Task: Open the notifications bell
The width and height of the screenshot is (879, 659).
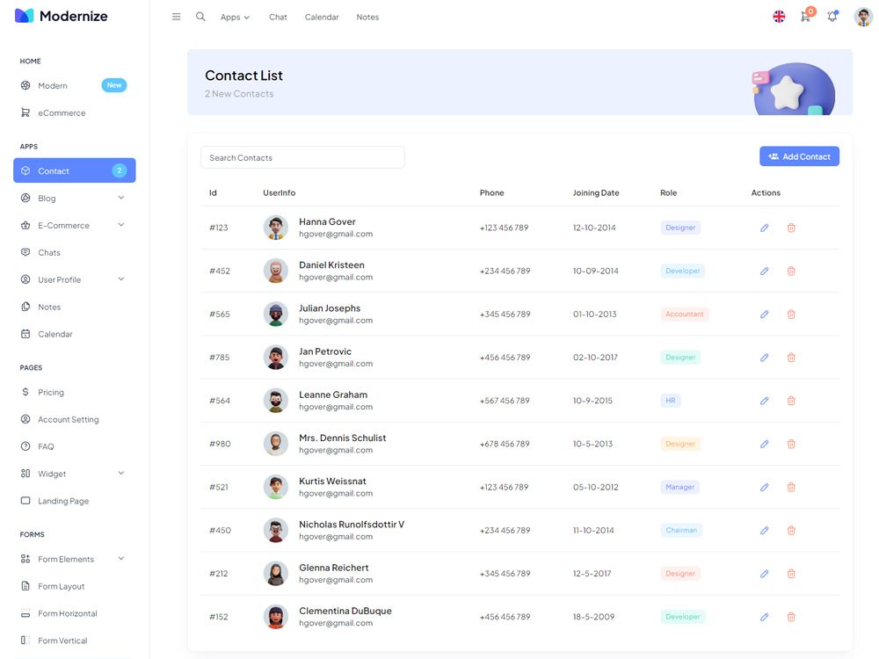Action: [x=832, y=17]
